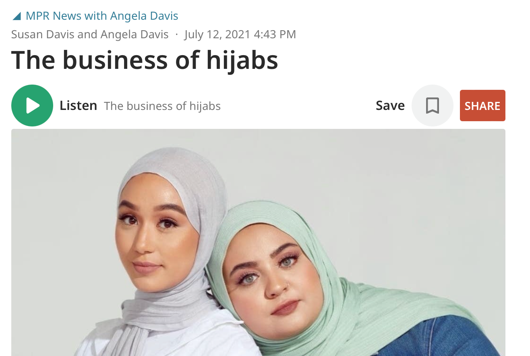Click the woman wearing the gray hijab
This screenshot has width=530, height=356.
pos(161,242)
